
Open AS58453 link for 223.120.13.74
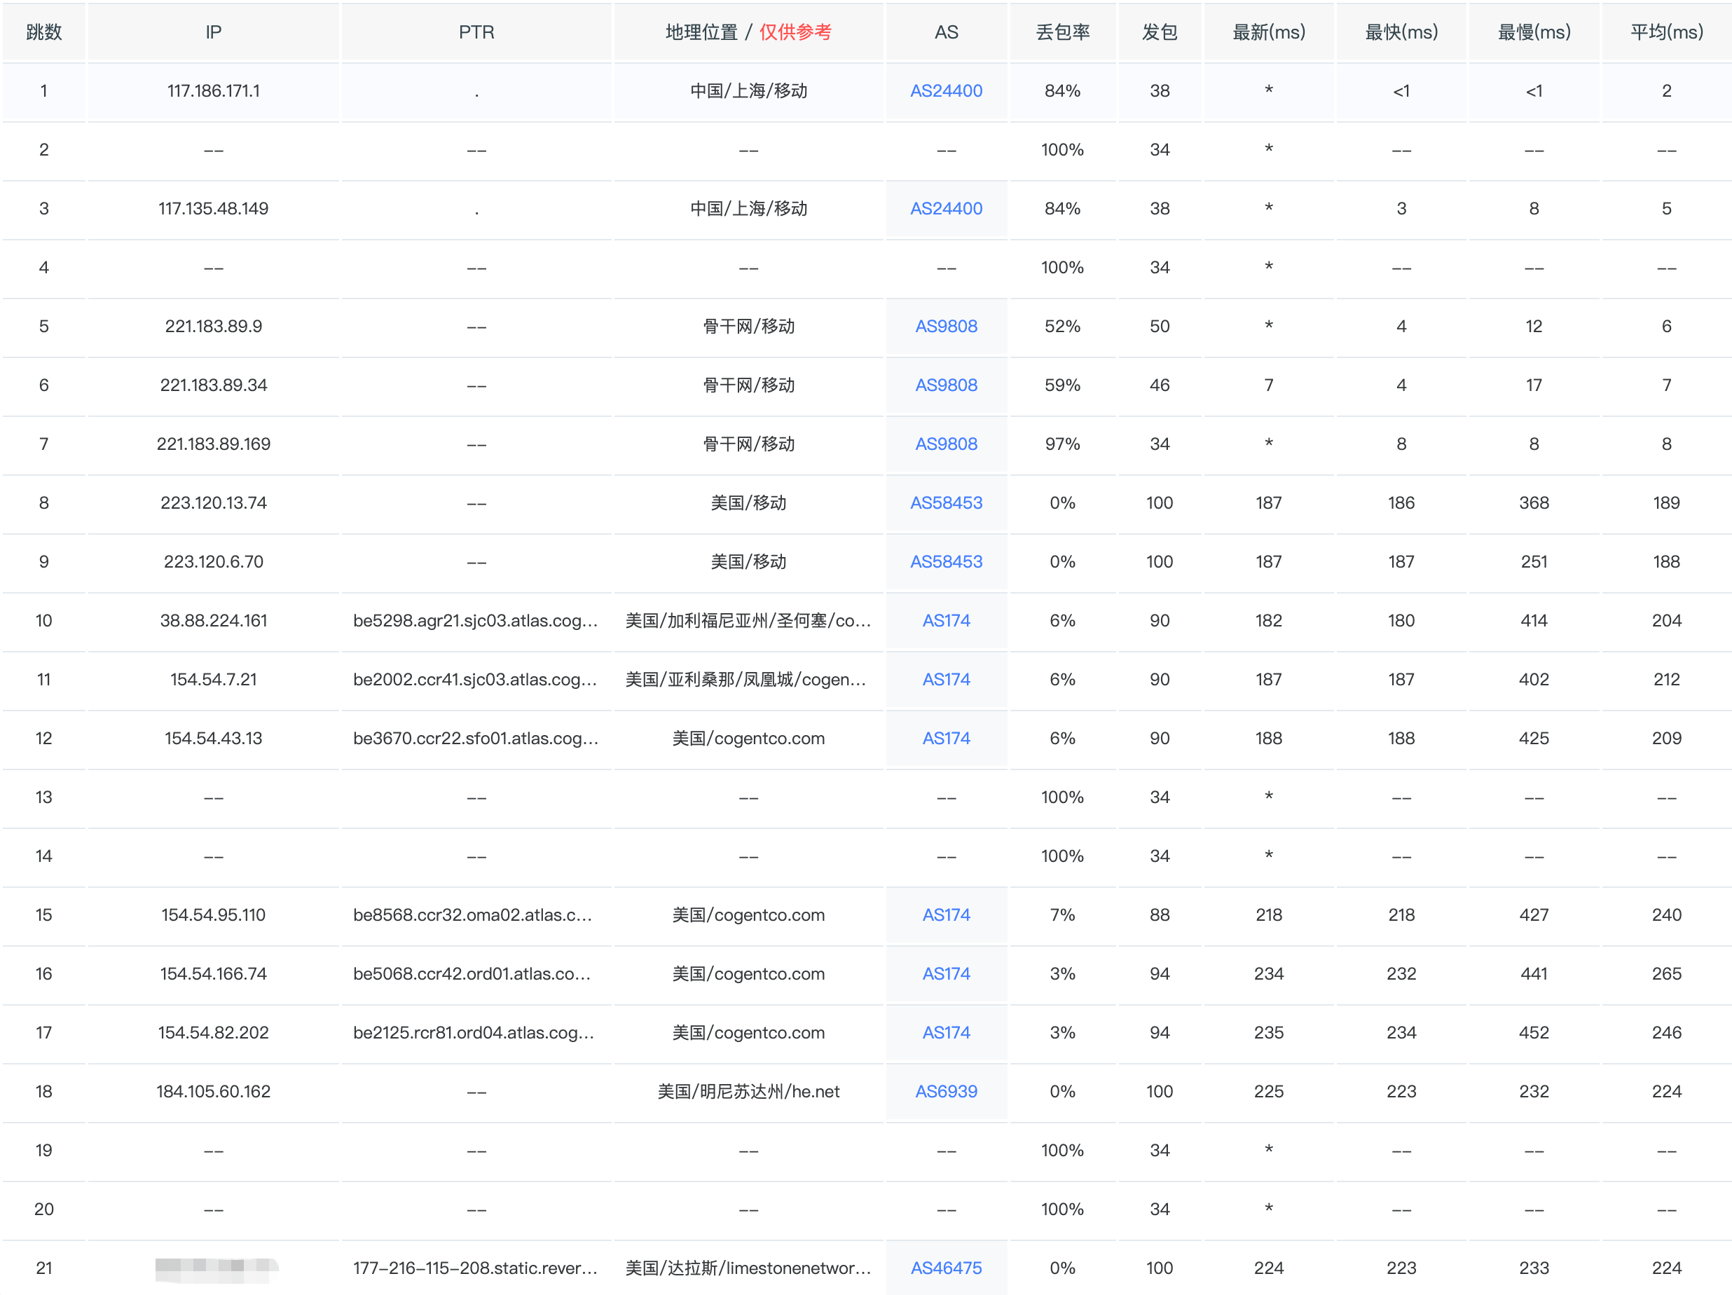(x=945, y=502)
